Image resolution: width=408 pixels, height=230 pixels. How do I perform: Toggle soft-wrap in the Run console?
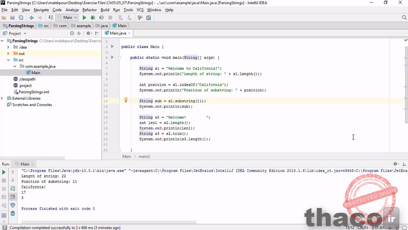pos(12,188)
